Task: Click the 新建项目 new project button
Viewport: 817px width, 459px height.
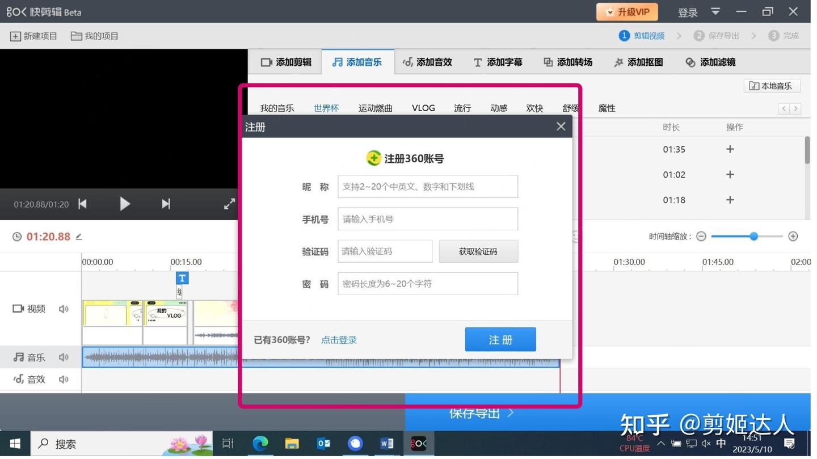Action: [x=34, y=36]
